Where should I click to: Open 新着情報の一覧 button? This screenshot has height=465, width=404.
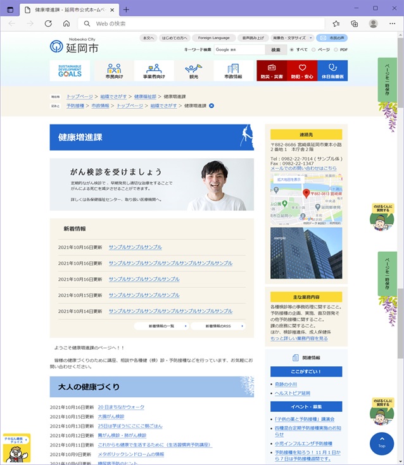coord(161,326)
